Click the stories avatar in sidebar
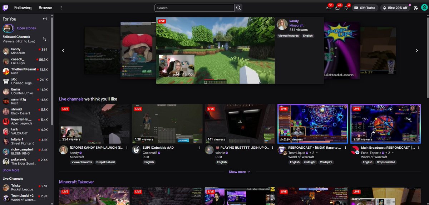This screenshot has width=429, height=205. 8,28
